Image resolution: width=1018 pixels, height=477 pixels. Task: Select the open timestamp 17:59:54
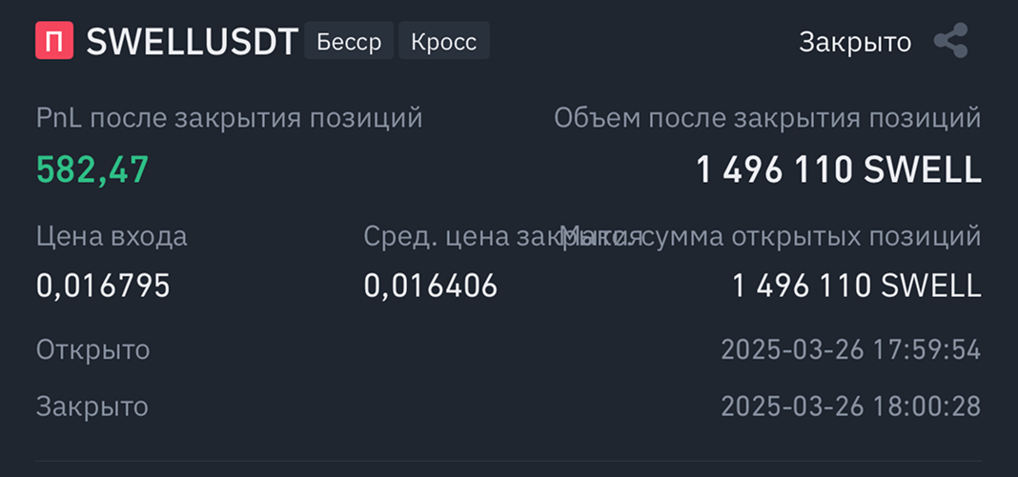pos(850,349)
